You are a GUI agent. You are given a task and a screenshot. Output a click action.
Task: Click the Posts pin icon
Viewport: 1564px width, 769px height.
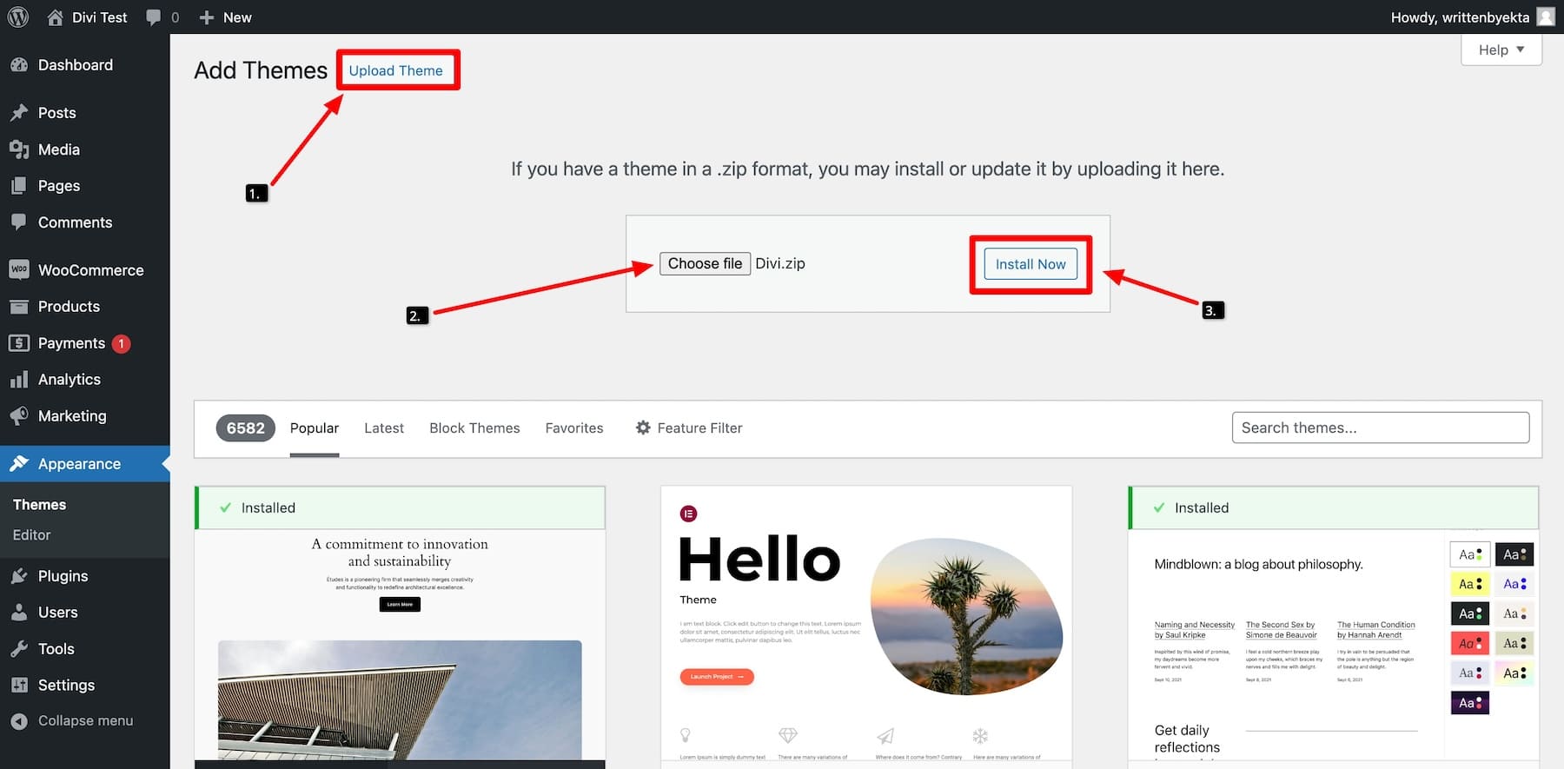point(19,113)
